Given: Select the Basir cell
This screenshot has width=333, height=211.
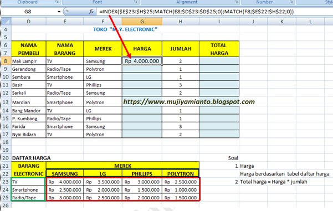Looking at the screenshot, I should tap(28, 85).
